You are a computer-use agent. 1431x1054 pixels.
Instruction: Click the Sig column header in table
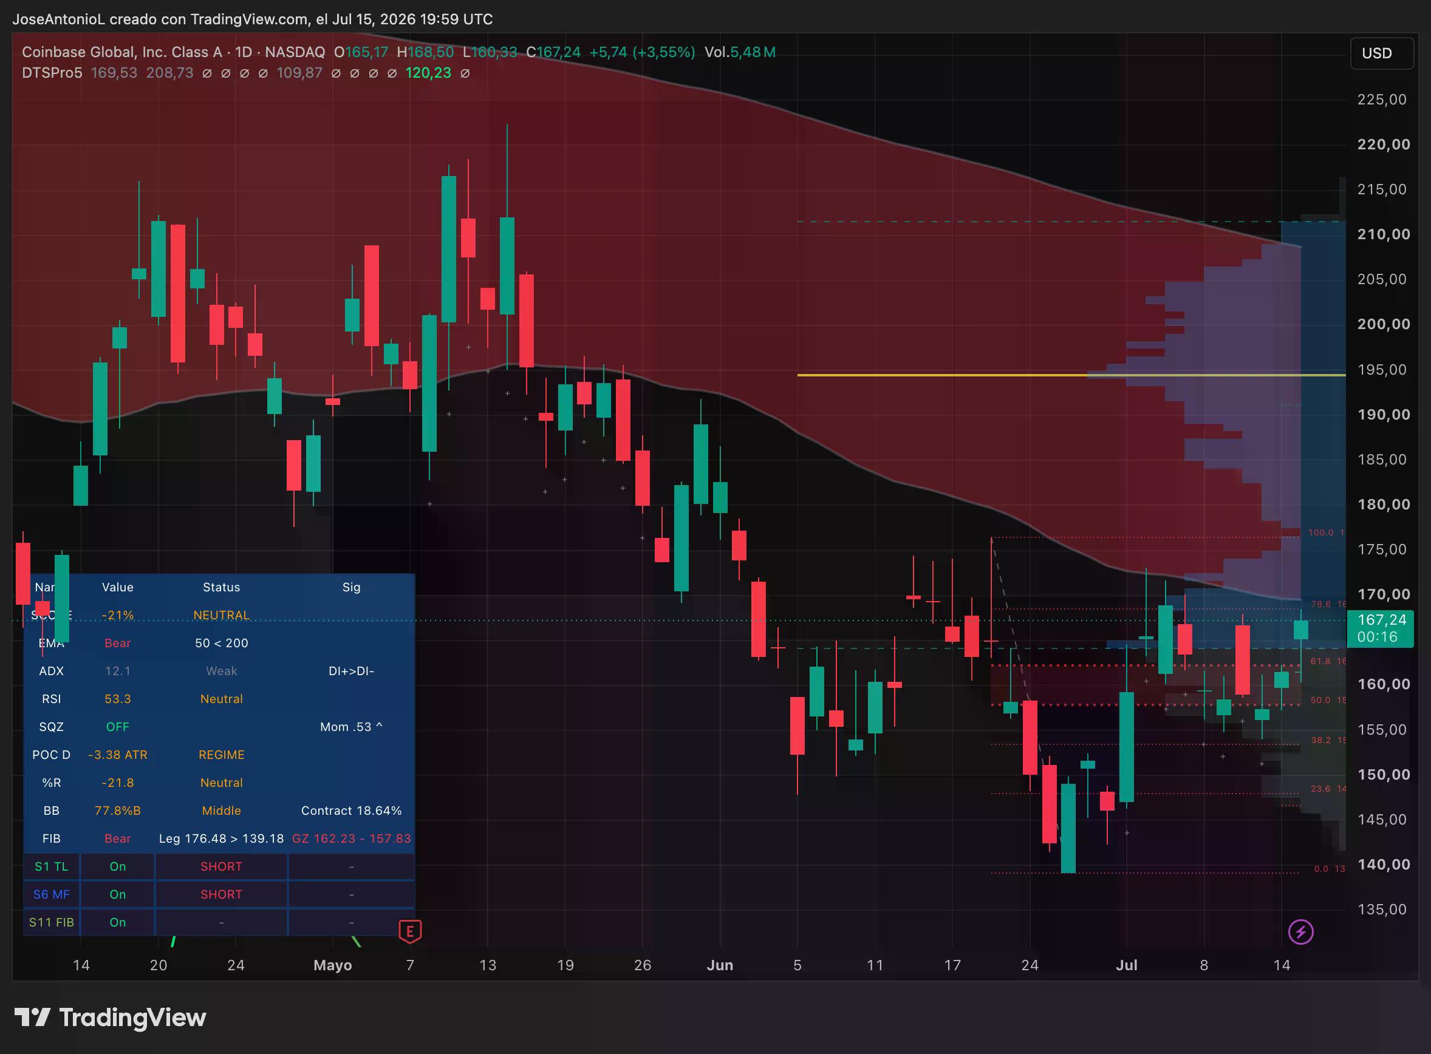pos(352,587)
